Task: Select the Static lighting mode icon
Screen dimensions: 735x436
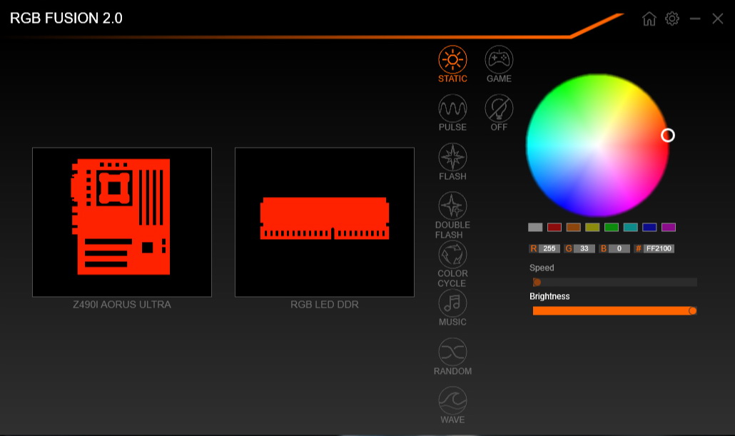Action: click(452, 60)
